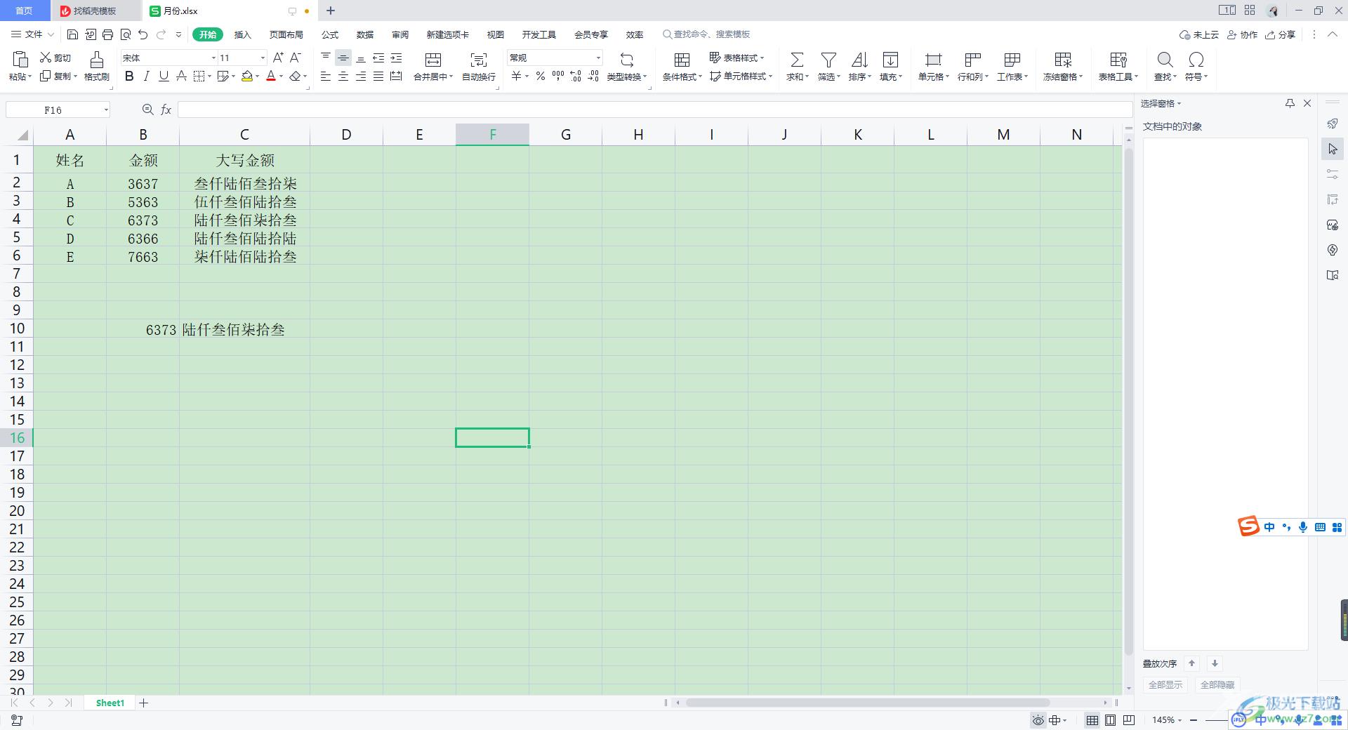This screenshot has height=730, width=1348.
Task: Click the Format Painter (格式刷) icon
Action: (97, 66)
